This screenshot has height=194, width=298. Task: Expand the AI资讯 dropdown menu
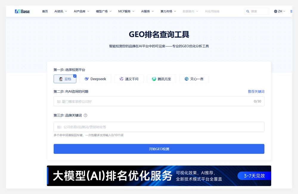60,11
